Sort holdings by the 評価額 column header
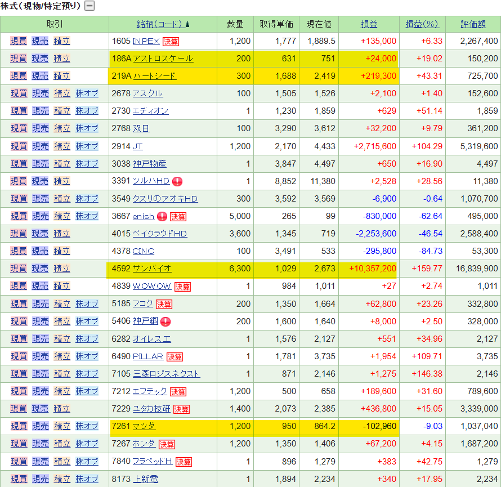The height and width of the screenshot is (487, 501). tap(473, 24)
